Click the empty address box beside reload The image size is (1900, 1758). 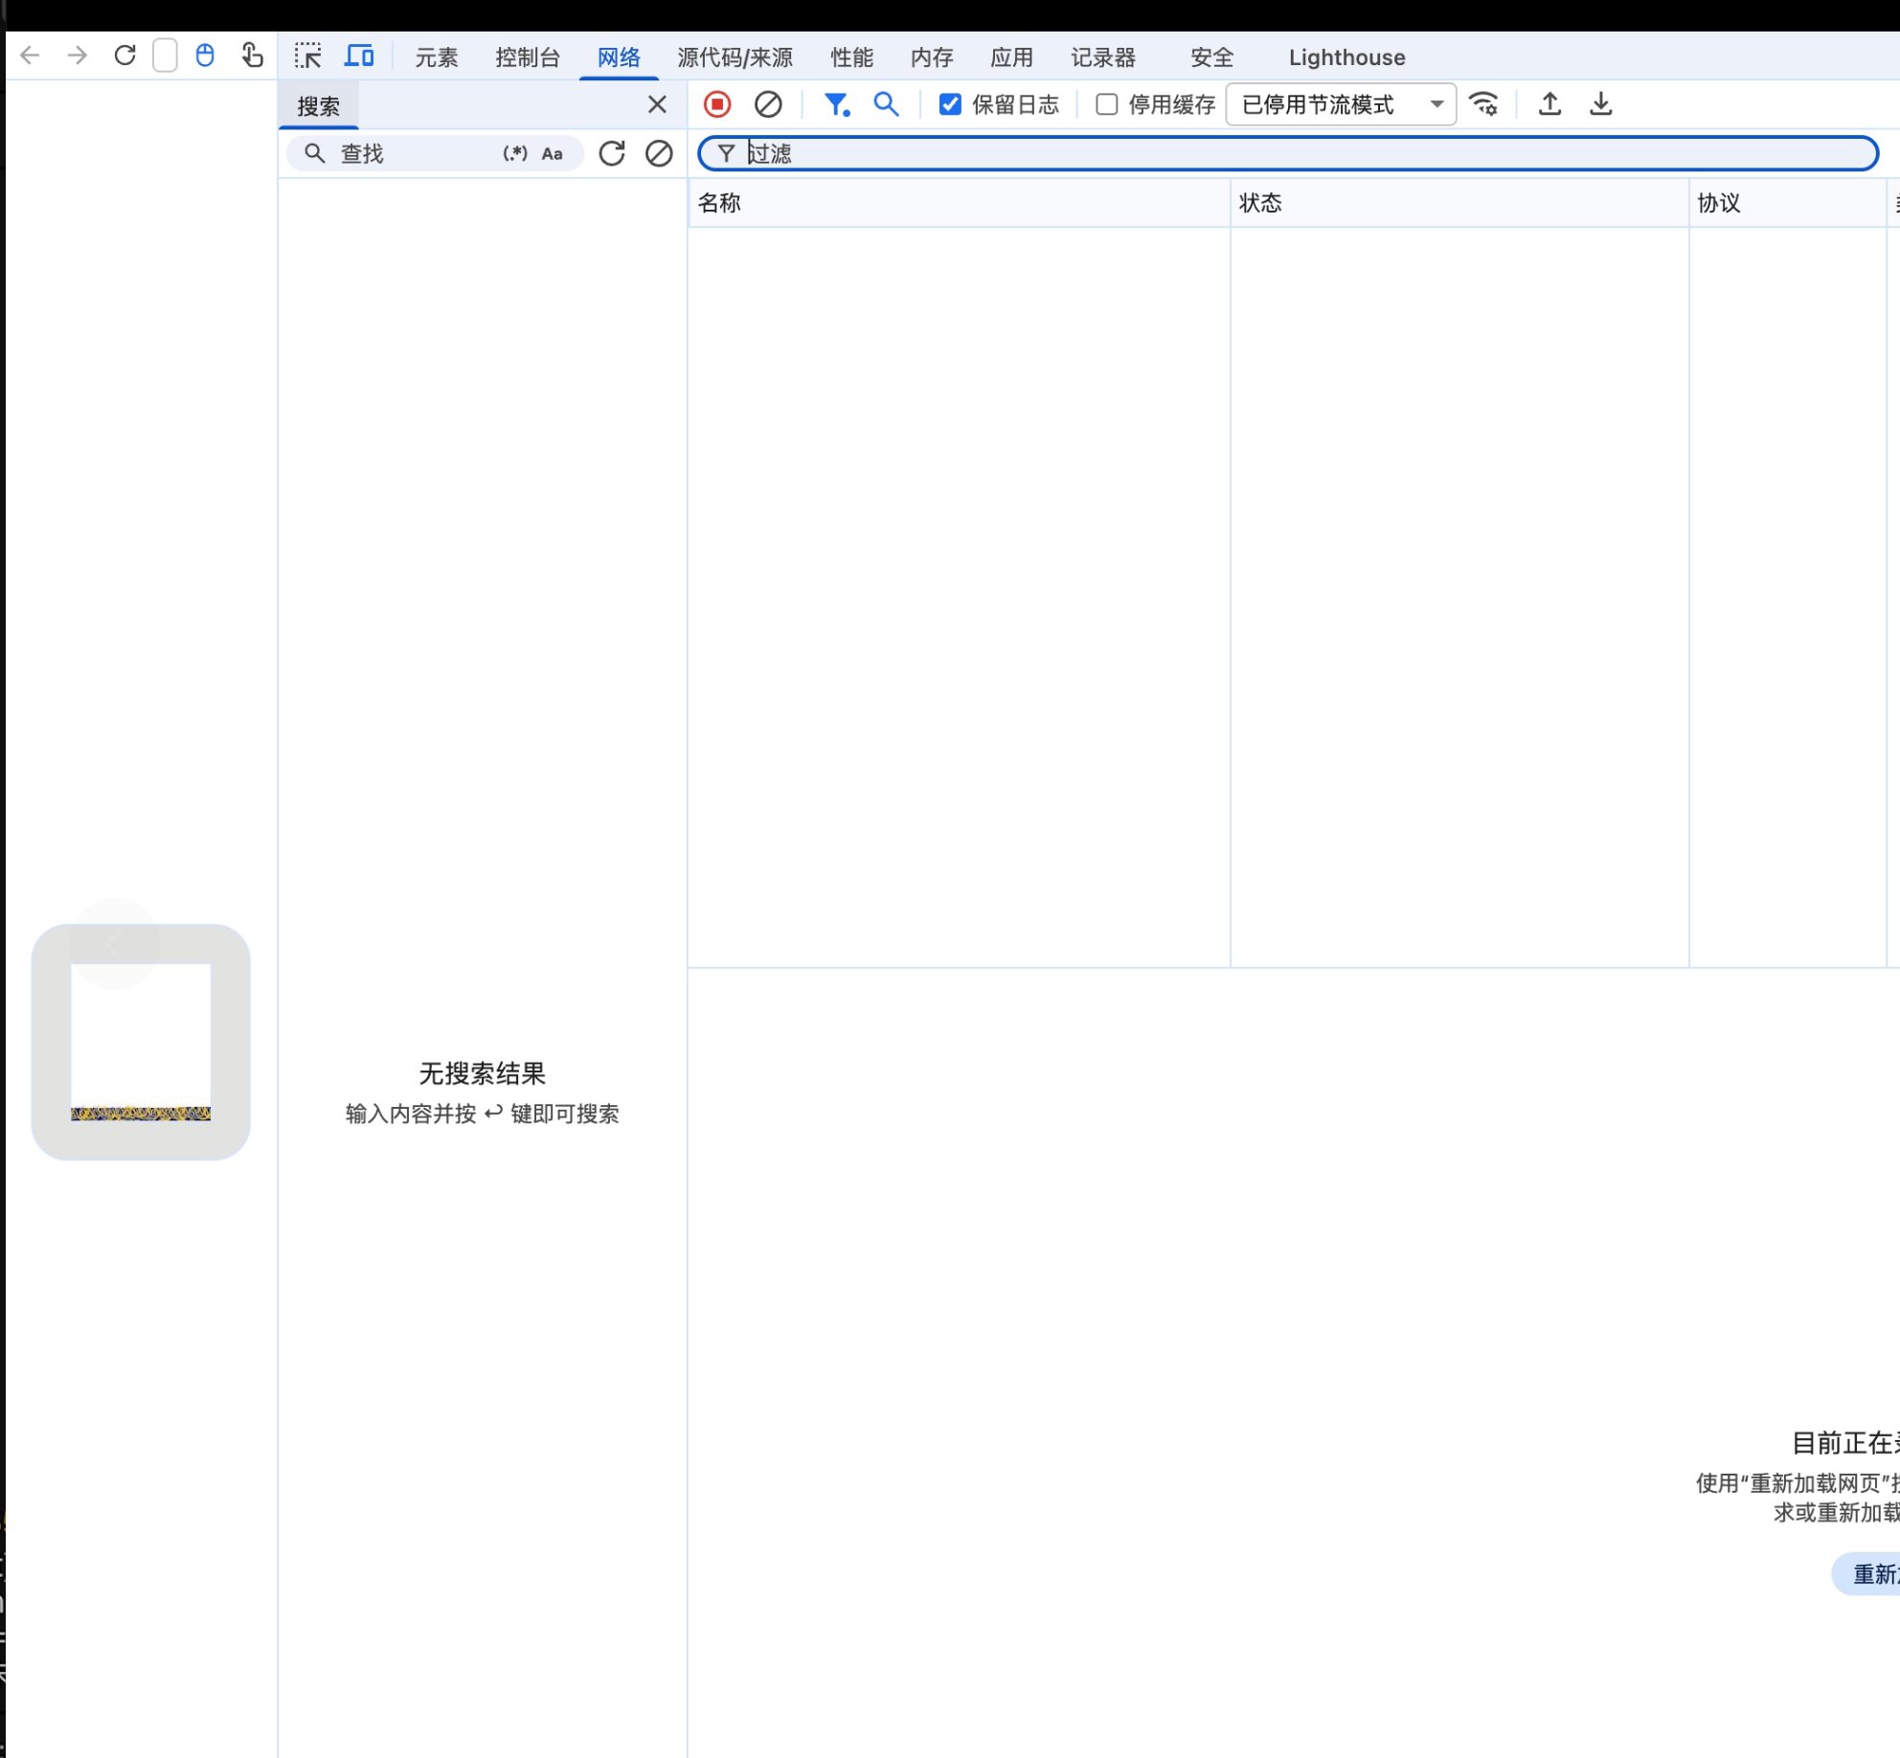pos(165,56)
